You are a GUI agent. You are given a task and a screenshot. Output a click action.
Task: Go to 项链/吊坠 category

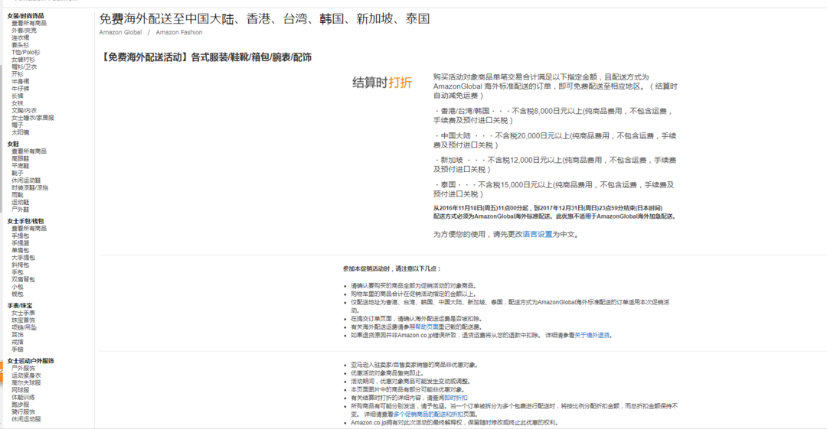click(x=25, y=327)
